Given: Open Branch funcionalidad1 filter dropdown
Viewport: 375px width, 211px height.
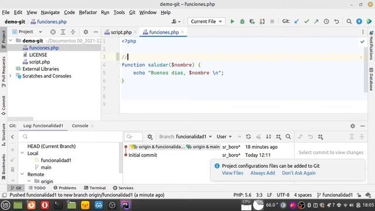Looking at the screenshot, I should (x=186, y=137).
